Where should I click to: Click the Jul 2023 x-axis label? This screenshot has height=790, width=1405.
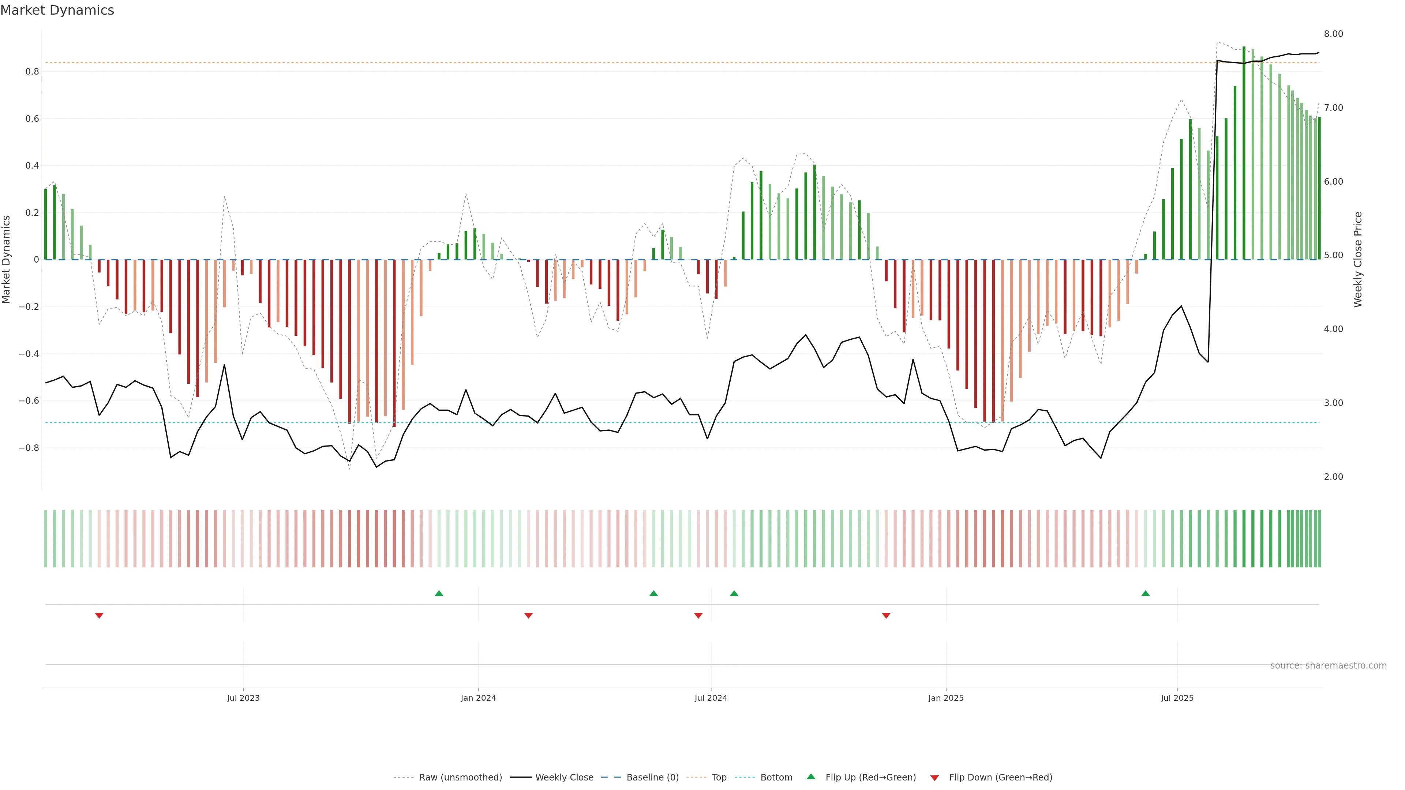pyautogui.click(x=243, y=698)
